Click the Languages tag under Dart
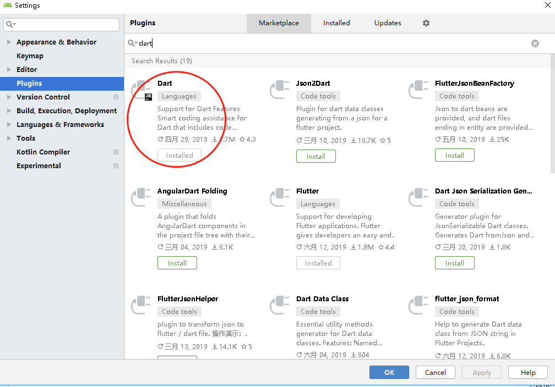Viewport: 555px width, 387px height. 179,96
